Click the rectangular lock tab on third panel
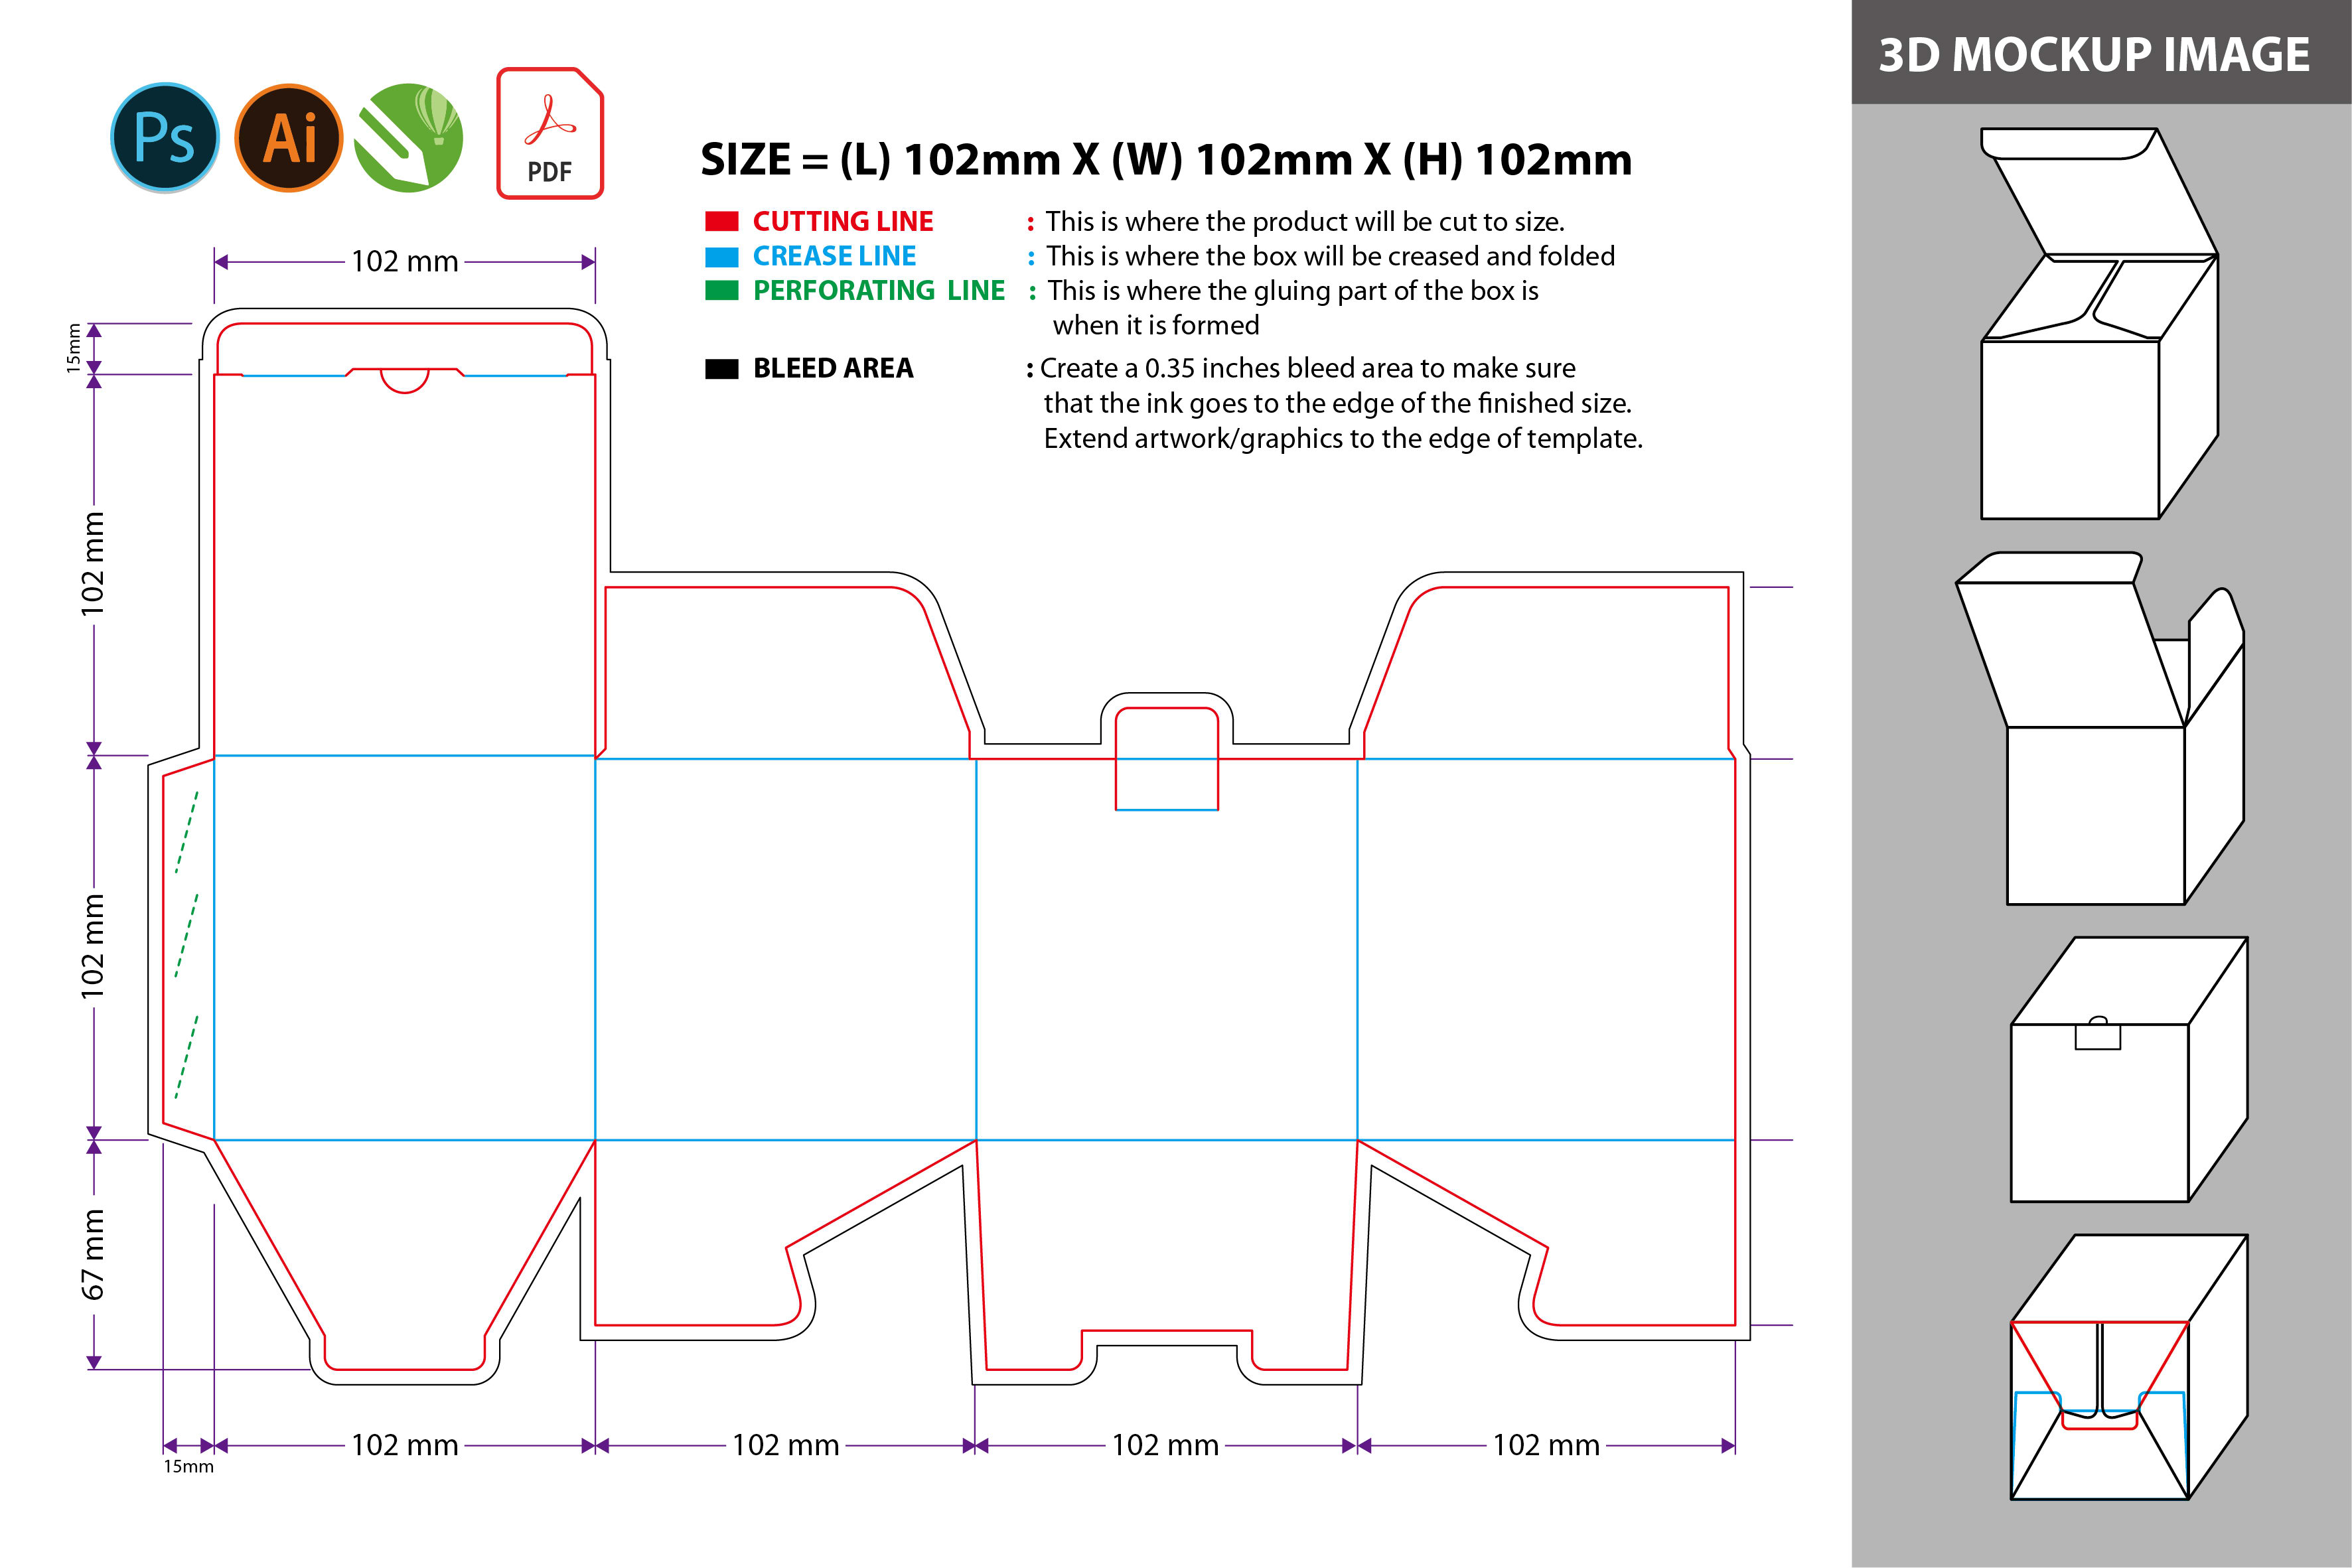 [x=1167, y=759]
